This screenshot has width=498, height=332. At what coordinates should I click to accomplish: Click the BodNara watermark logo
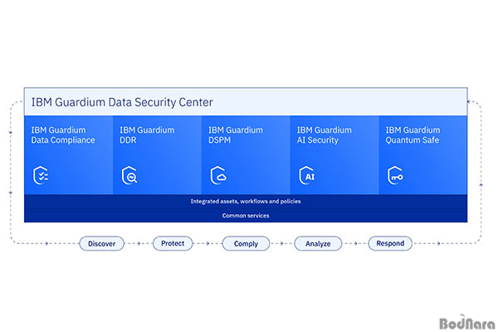click(x=467, y=323)
